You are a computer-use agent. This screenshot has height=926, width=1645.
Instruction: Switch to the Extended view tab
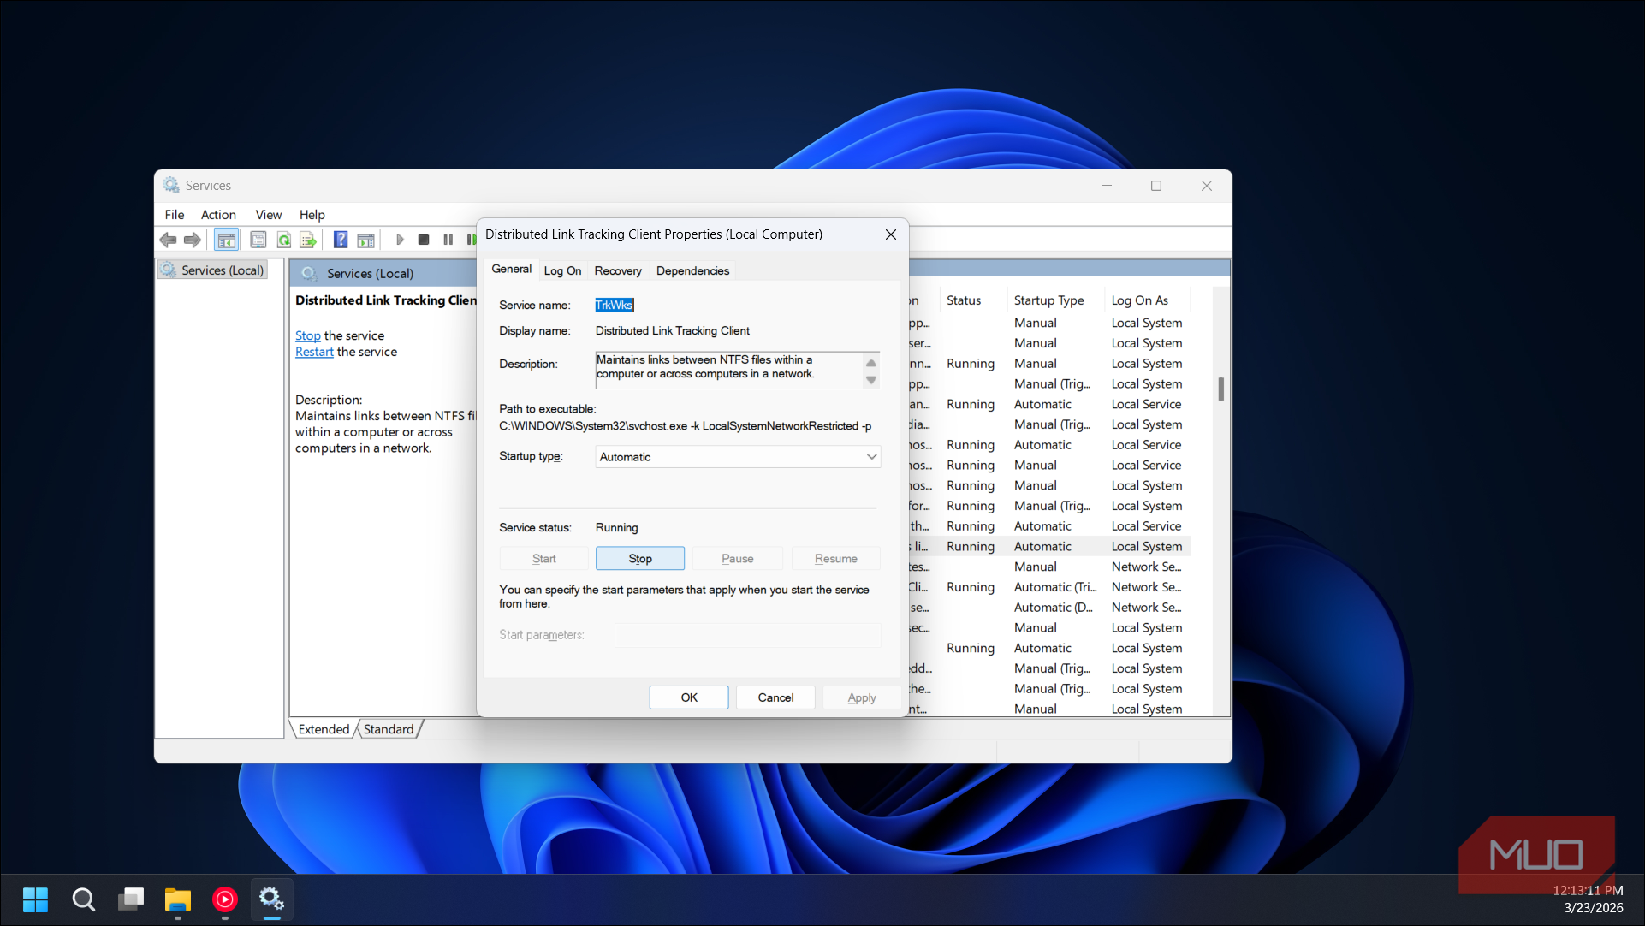pyautogui.click(x=324, y=729)
